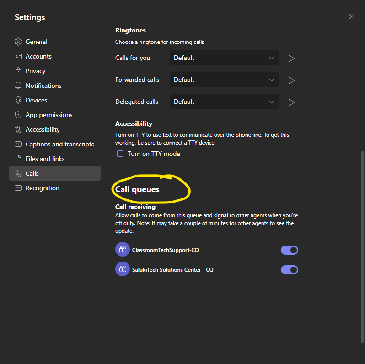Preview the Forwarded calls ringtone
365x364 pixels.
[x=291, y=80]
